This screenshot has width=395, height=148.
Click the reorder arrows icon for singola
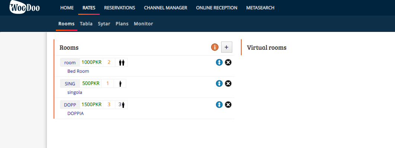(x=219, y=83)
